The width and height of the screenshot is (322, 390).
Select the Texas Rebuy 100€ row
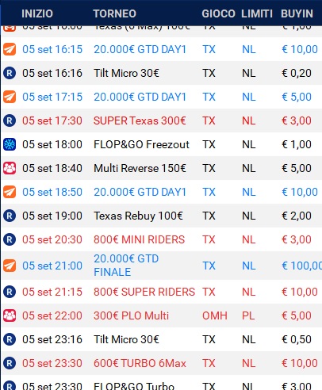(161, 216)
